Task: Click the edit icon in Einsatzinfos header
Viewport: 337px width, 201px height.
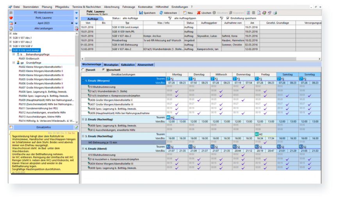Action: point(77,128)
